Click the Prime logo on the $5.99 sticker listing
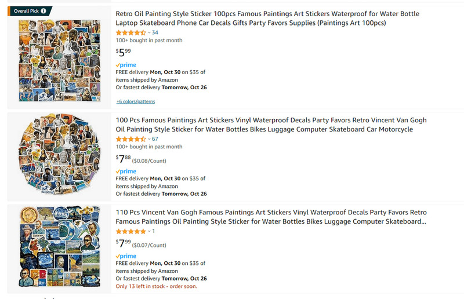Screen dimensions: 464x299 click(x=126, y=65)
